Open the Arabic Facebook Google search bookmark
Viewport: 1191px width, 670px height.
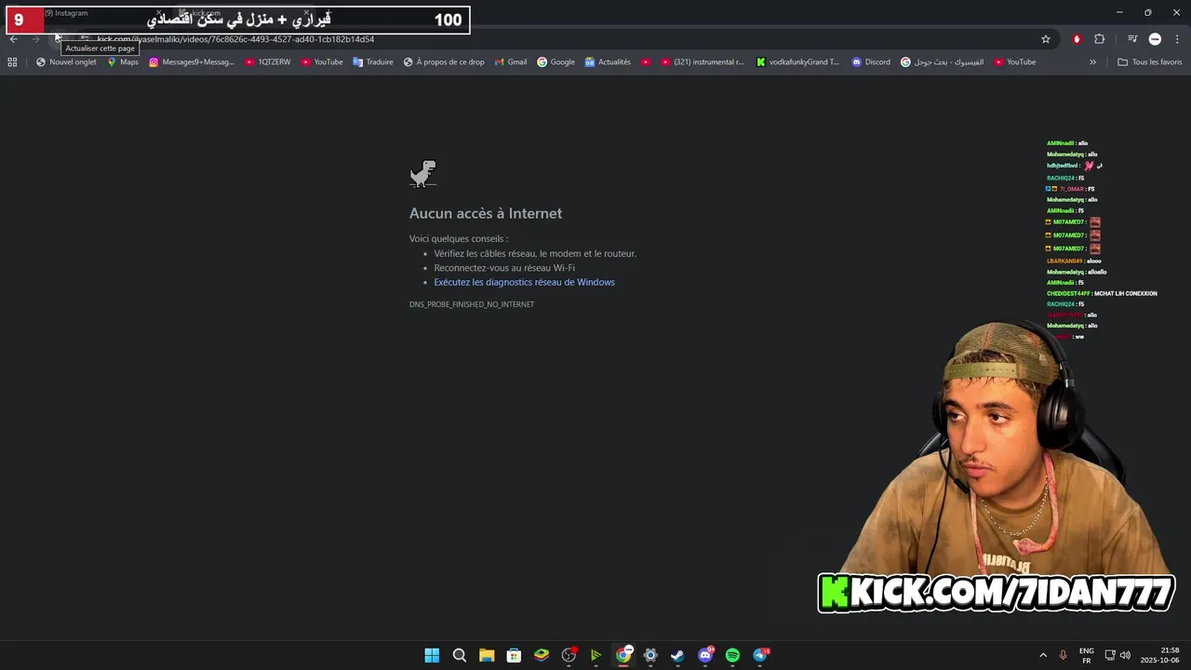pyautogui.click(x=942, y=62)
